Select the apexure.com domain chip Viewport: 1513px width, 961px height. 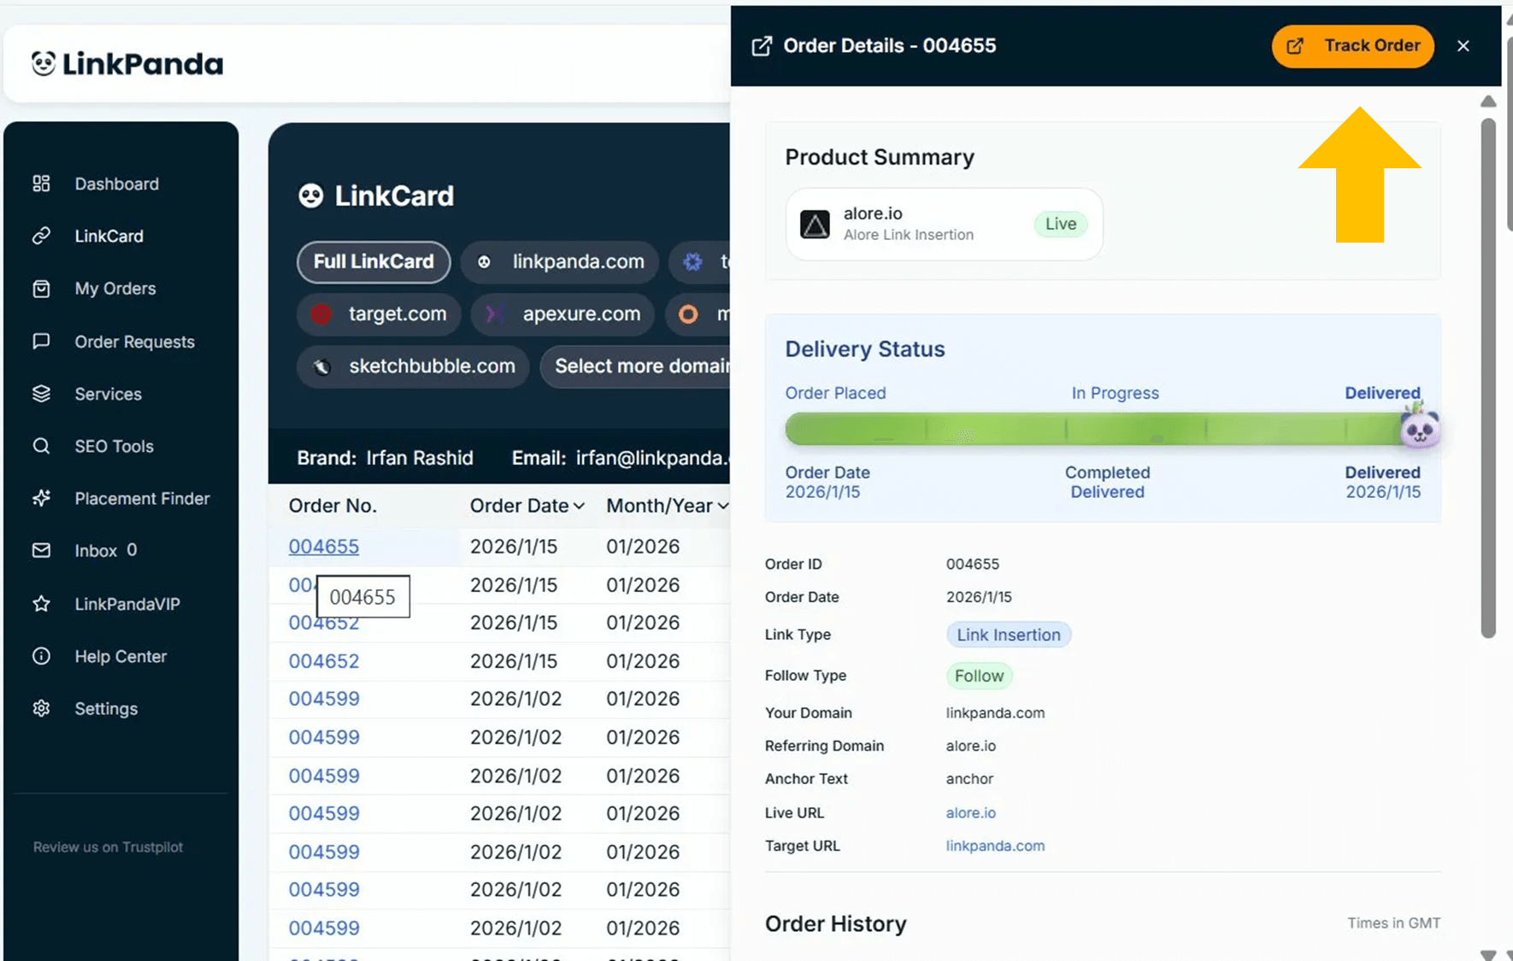pyautogui.click(x=562, y=314)
